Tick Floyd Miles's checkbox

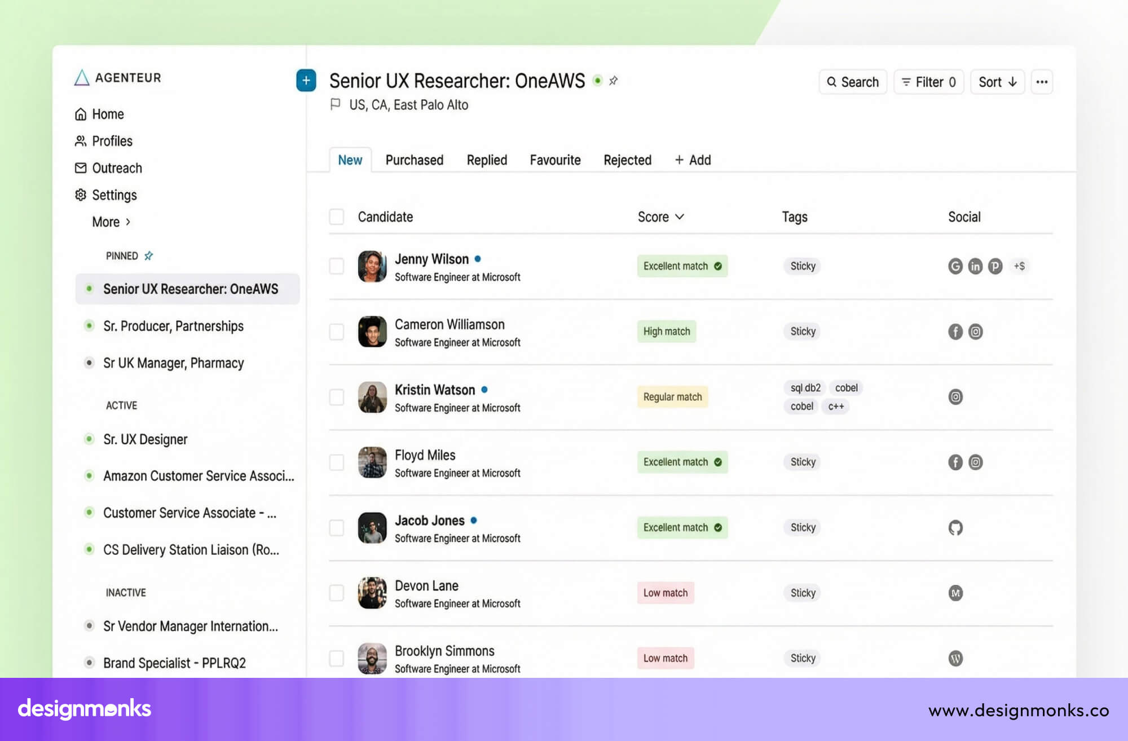336,462
